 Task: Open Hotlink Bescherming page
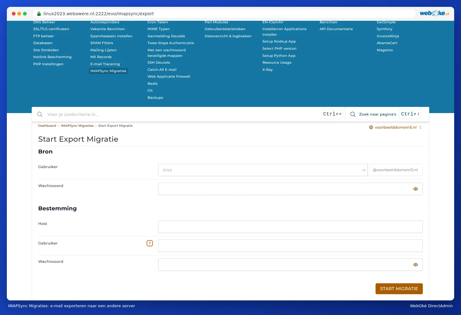tap(52, 57)
